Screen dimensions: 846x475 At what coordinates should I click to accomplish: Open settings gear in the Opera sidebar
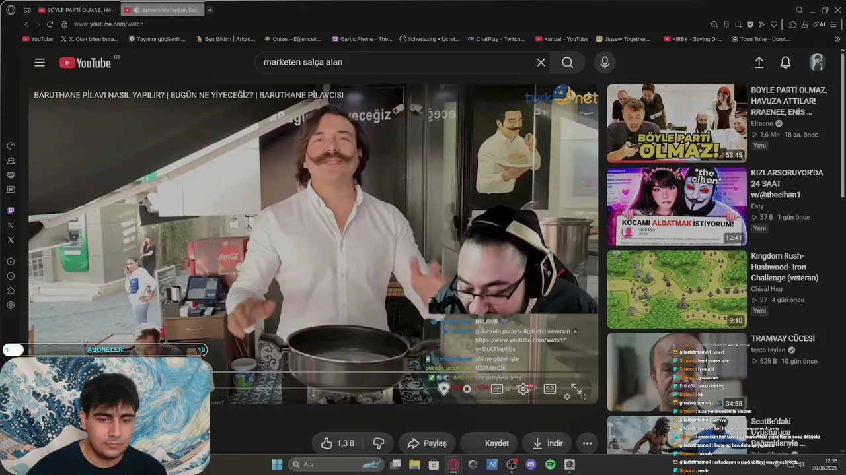tap(11, 305)
